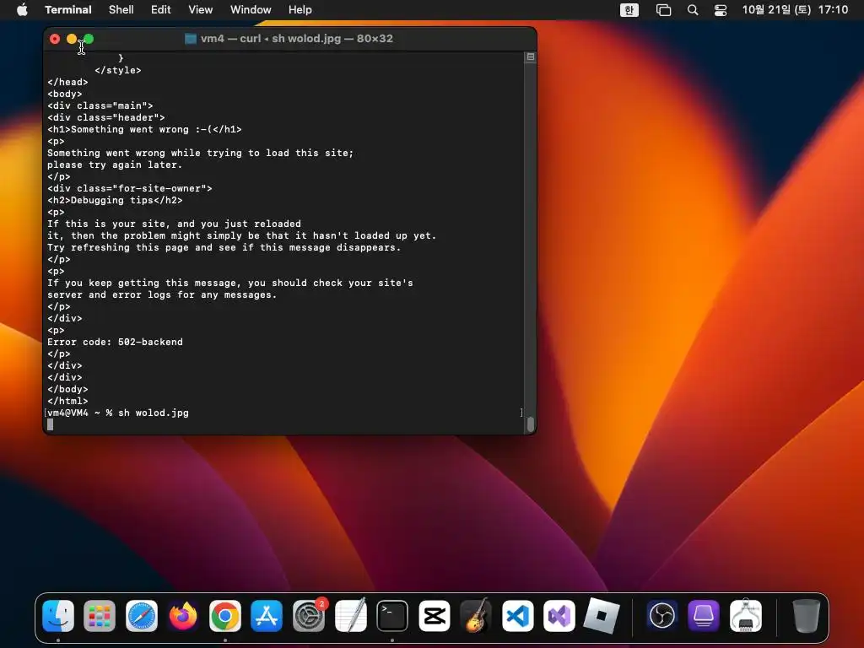Click the '<h1>Something went wrong :-(</h1>' line

(144, 129)
